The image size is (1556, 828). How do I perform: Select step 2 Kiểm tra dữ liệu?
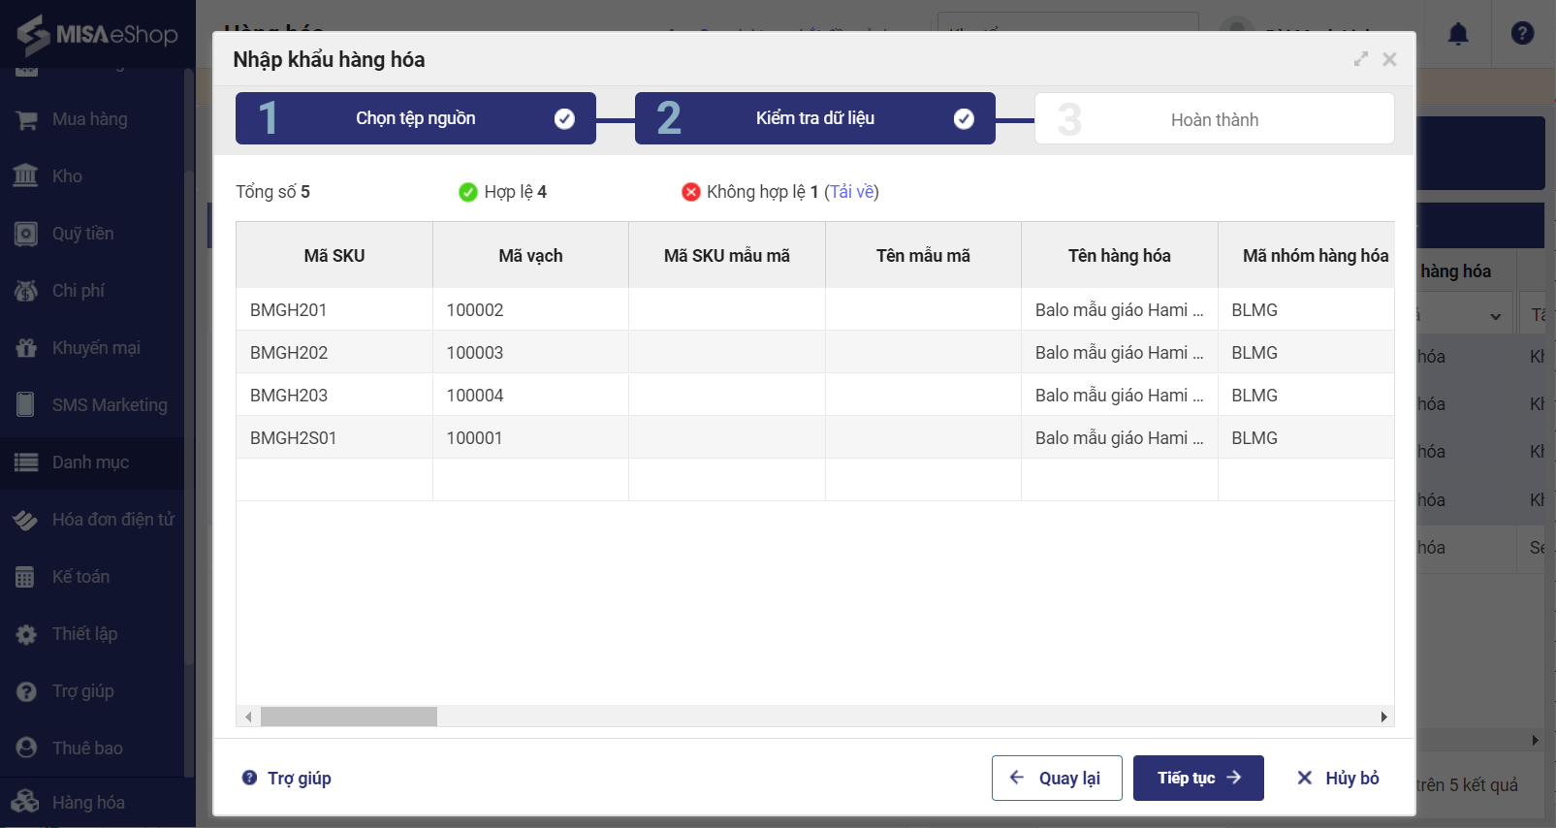[x=814, y=118]
